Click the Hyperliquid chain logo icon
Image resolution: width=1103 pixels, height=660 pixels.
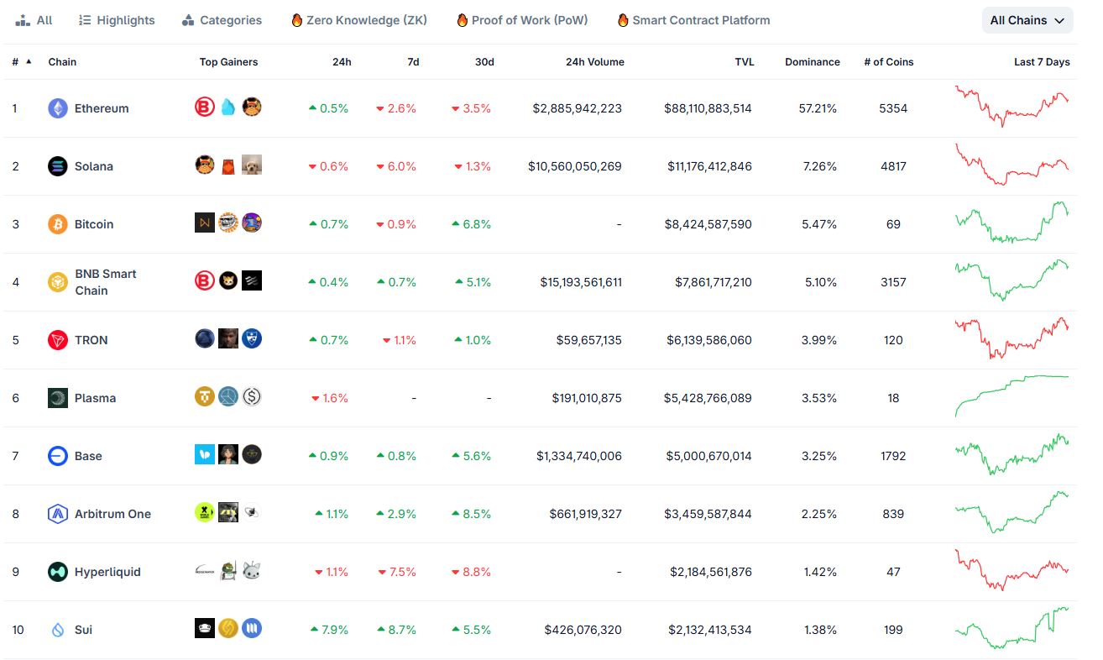click(57, 572)
